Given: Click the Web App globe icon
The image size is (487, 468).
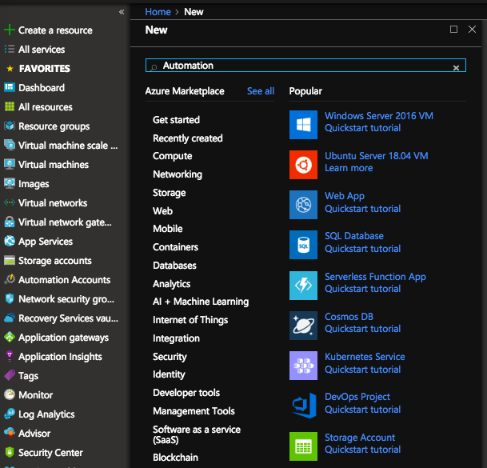Looking at the screenshot, I should (303, 204).
